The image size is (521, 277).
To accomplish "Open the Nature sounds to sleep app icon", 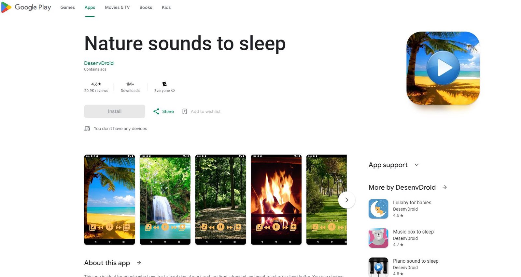I will [443, 68].
